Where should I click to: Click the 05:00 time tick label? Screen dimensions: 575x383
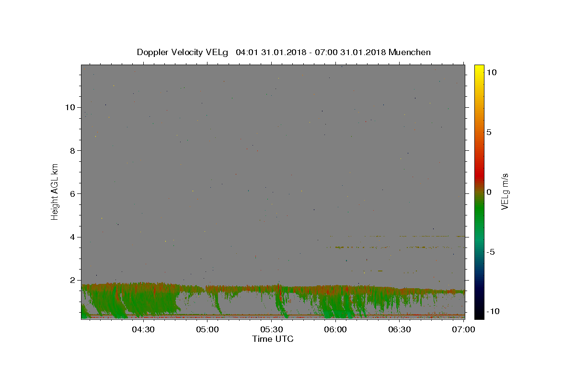(x=207, y=329)
